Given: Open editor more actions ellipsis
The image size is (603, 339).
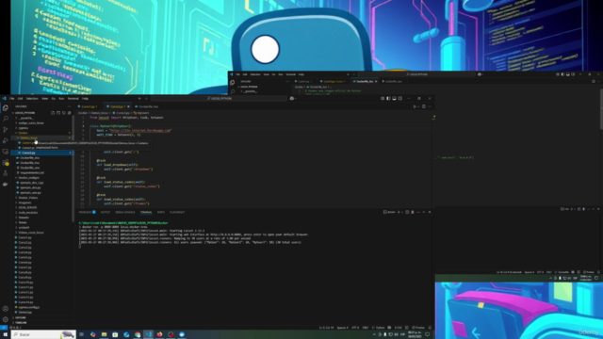Looking at the screenshot, I should pos(430,106).
